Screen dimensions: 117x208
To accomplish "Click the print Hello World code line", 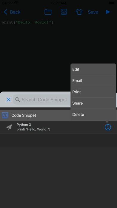I will coord(27,22).
